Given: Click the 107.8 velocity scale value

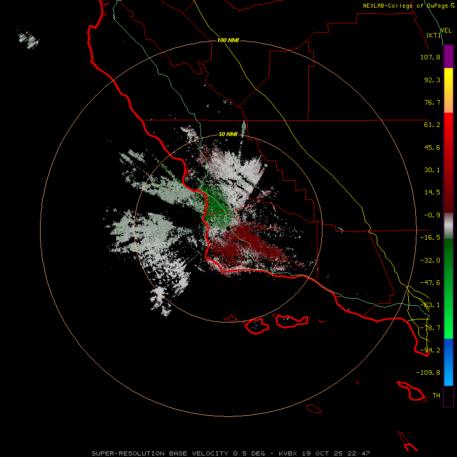Looking at the screenshot, I should (x=430, y=57).
